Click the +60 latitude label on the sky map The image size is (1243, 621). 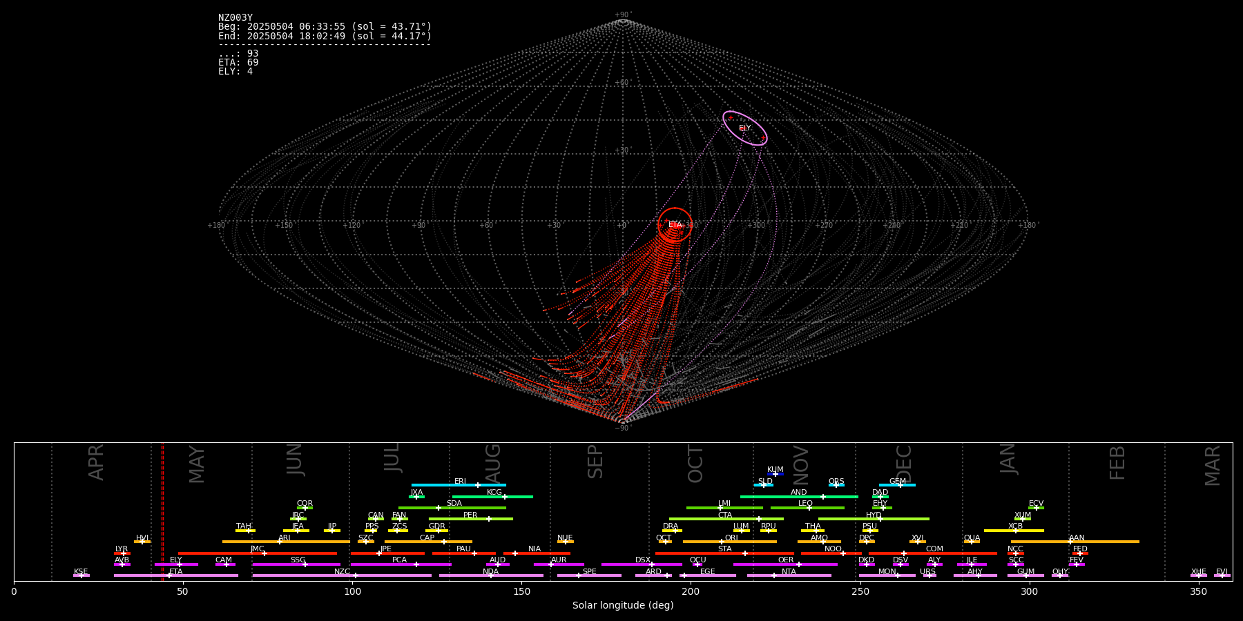(622, 83)
